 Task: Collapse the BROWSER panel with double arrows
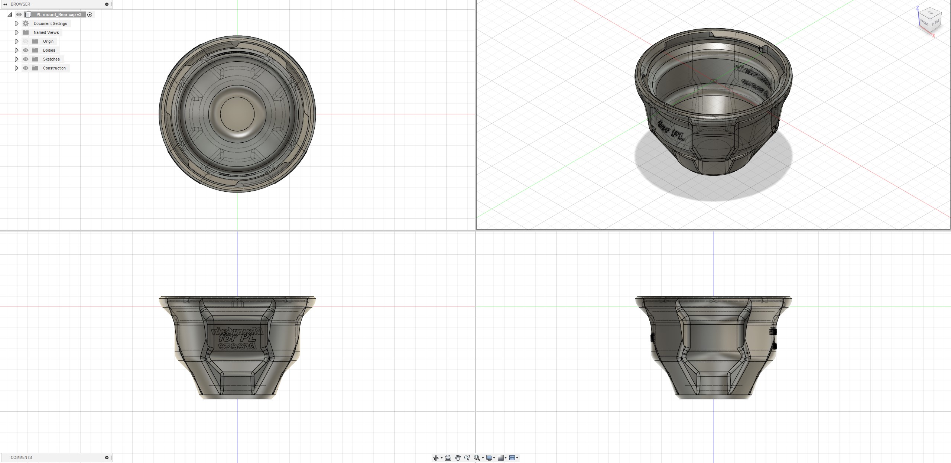click(x=5, y=4)
